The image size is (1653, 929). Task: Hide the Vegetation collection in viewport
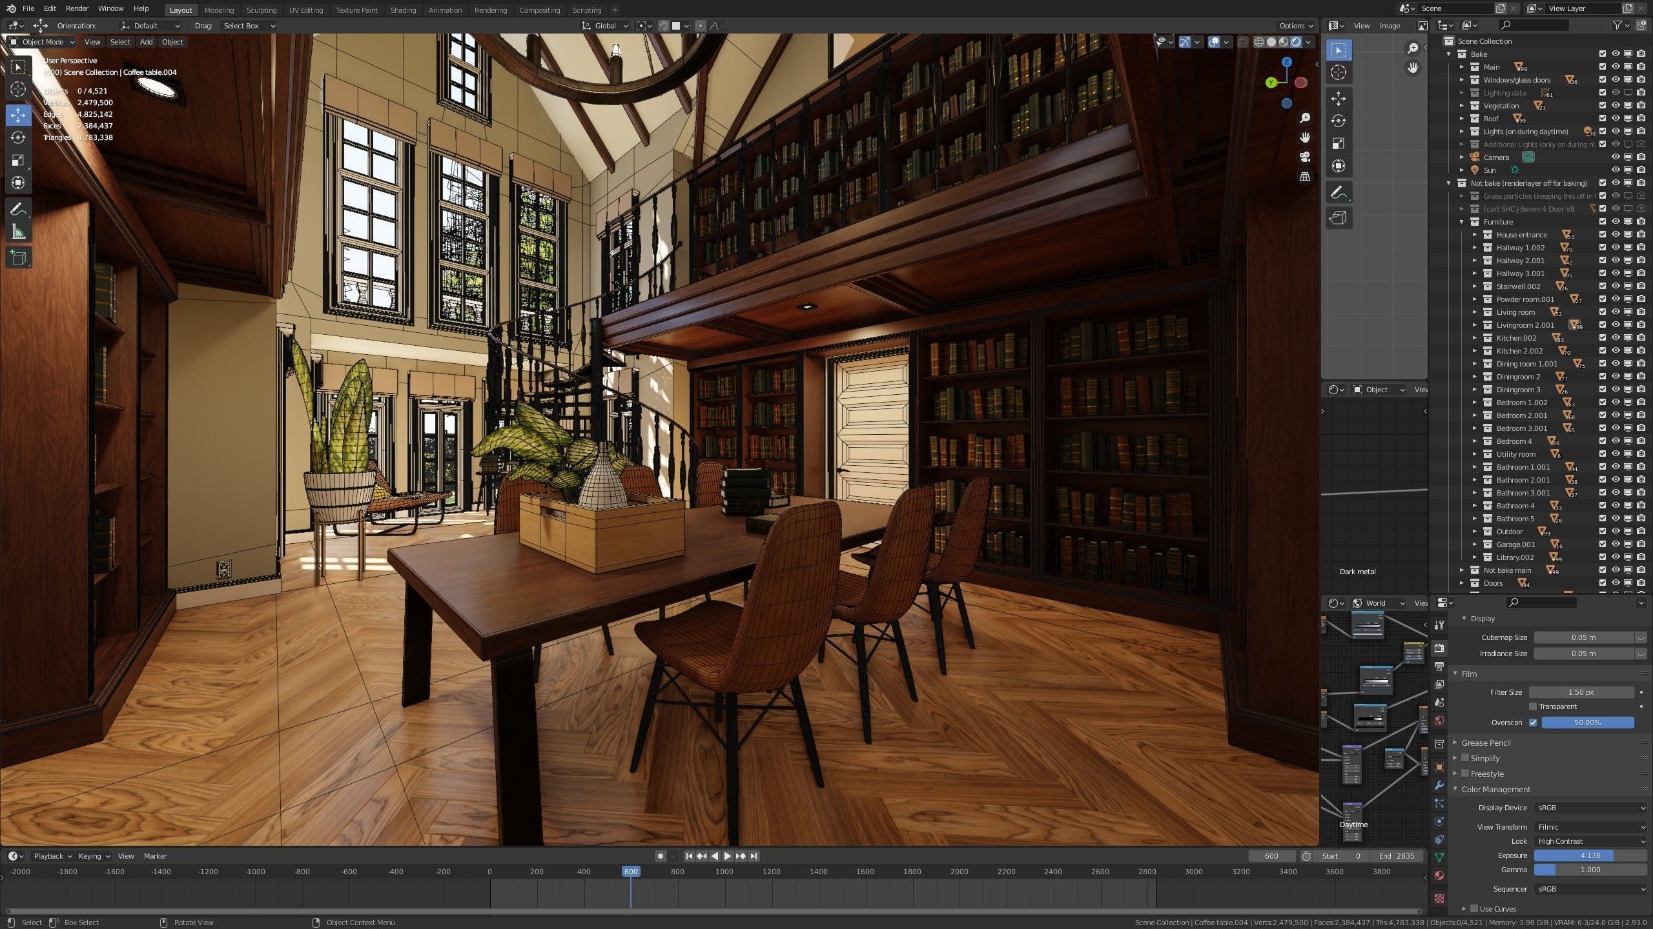click(1616, 106)
